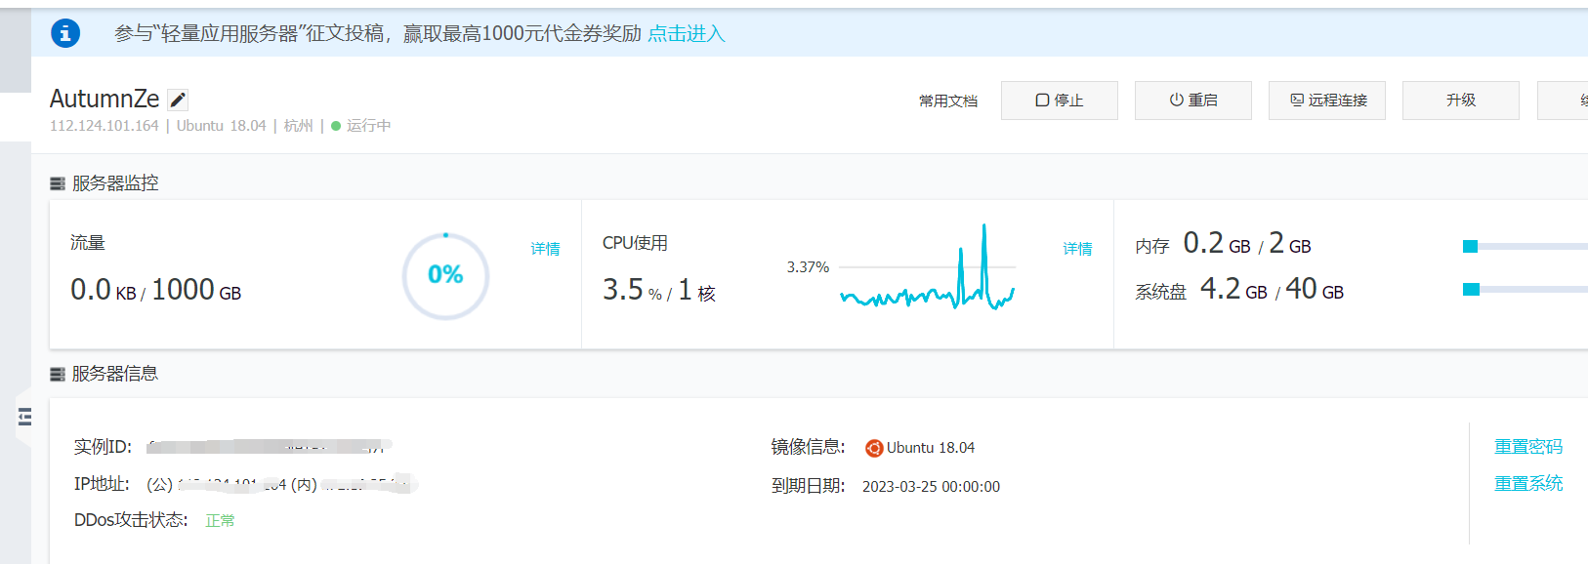Image resolution: width=1588 pixels, height=564 pixels.
Task: Select the Ubuntu 18.04 header text
Action: [x=221, y=126]
